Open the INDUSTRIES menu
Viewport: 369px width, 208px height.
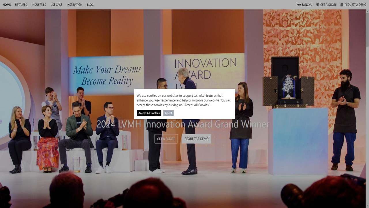tap(39, 5)
